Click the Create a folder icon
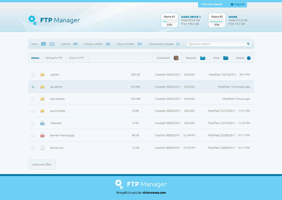The image size is (282, 200). click(x=108, y=44)
